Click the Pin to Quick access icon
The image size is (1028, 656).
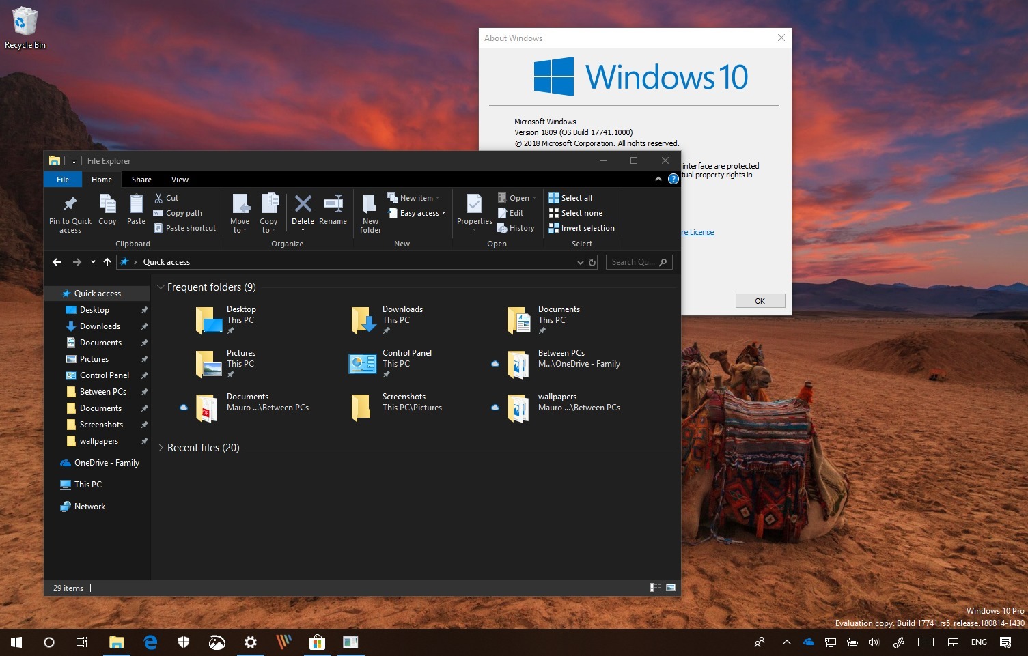point(69,212)
